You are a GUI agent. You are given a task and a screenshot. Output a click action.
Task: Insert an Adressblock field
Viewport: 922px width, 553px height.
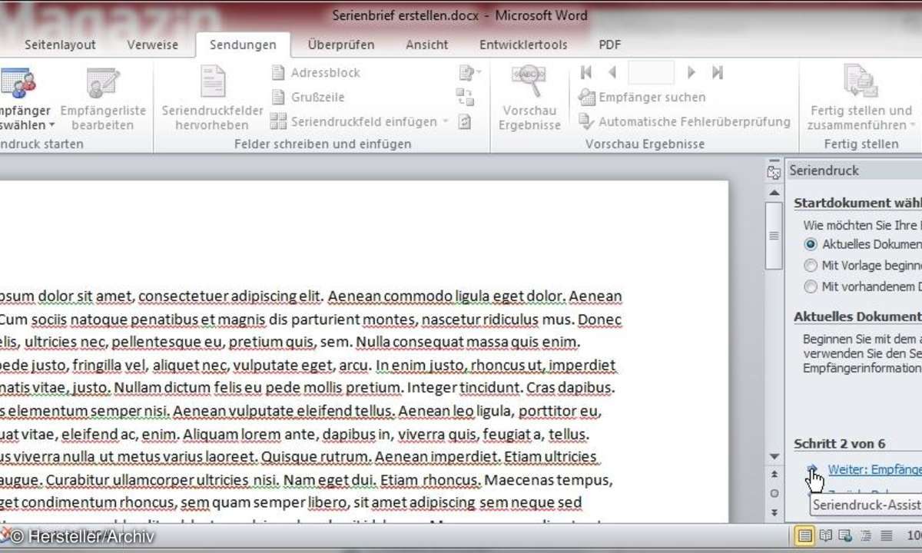click(x=316, y=73)
